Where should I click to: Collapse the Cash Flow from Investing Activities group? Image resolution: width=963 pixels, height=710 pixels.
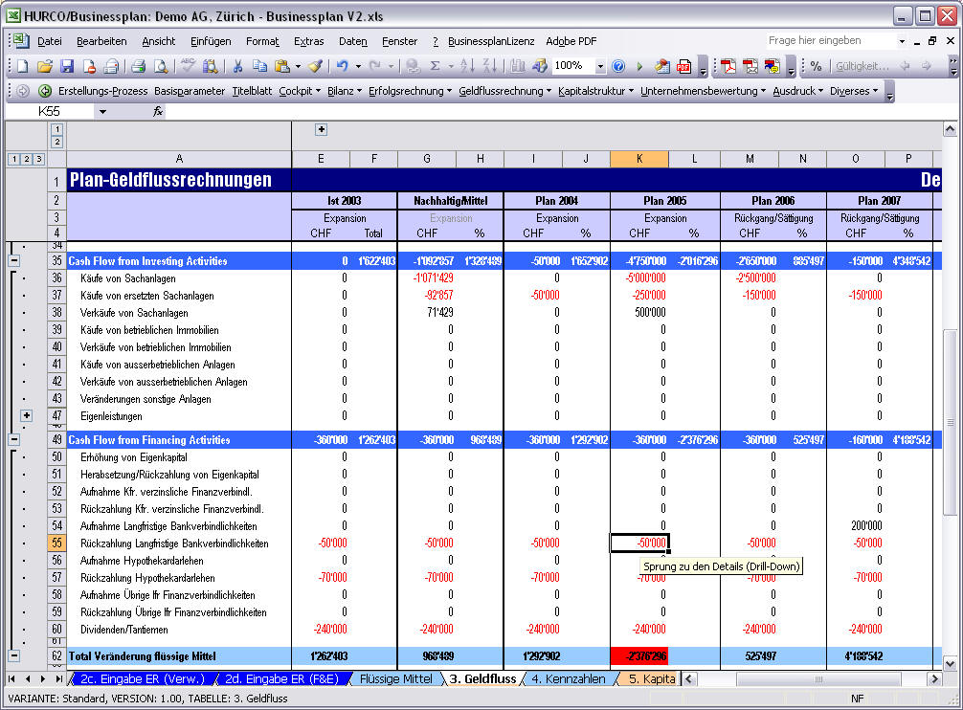(x=13, y=261)
